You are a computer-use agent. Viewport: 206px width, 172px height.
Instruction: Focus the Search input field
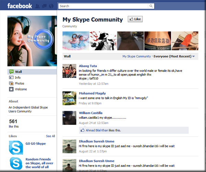[x=103, y=6]
